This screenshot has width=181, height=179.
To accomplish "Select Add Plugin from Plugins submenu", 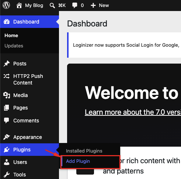I will (x=78, y=161).
